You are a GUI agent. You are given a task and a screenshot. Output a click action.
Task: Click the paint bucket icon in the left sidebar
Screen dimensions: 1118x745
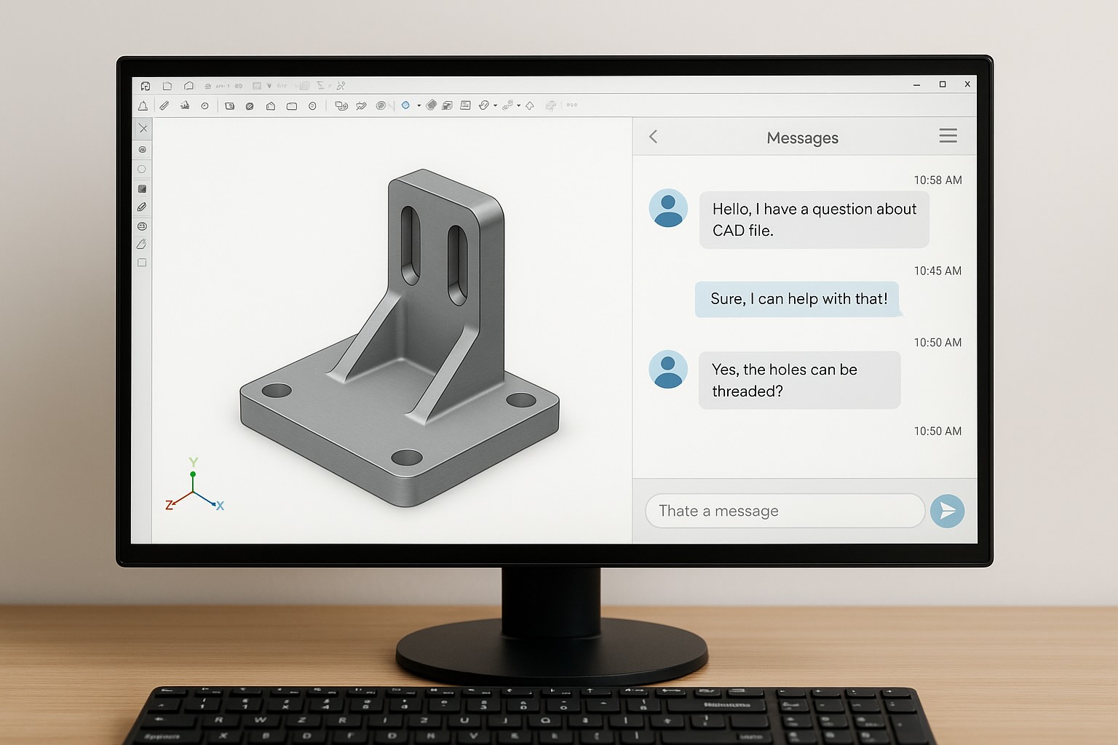[x=142, y=244]
